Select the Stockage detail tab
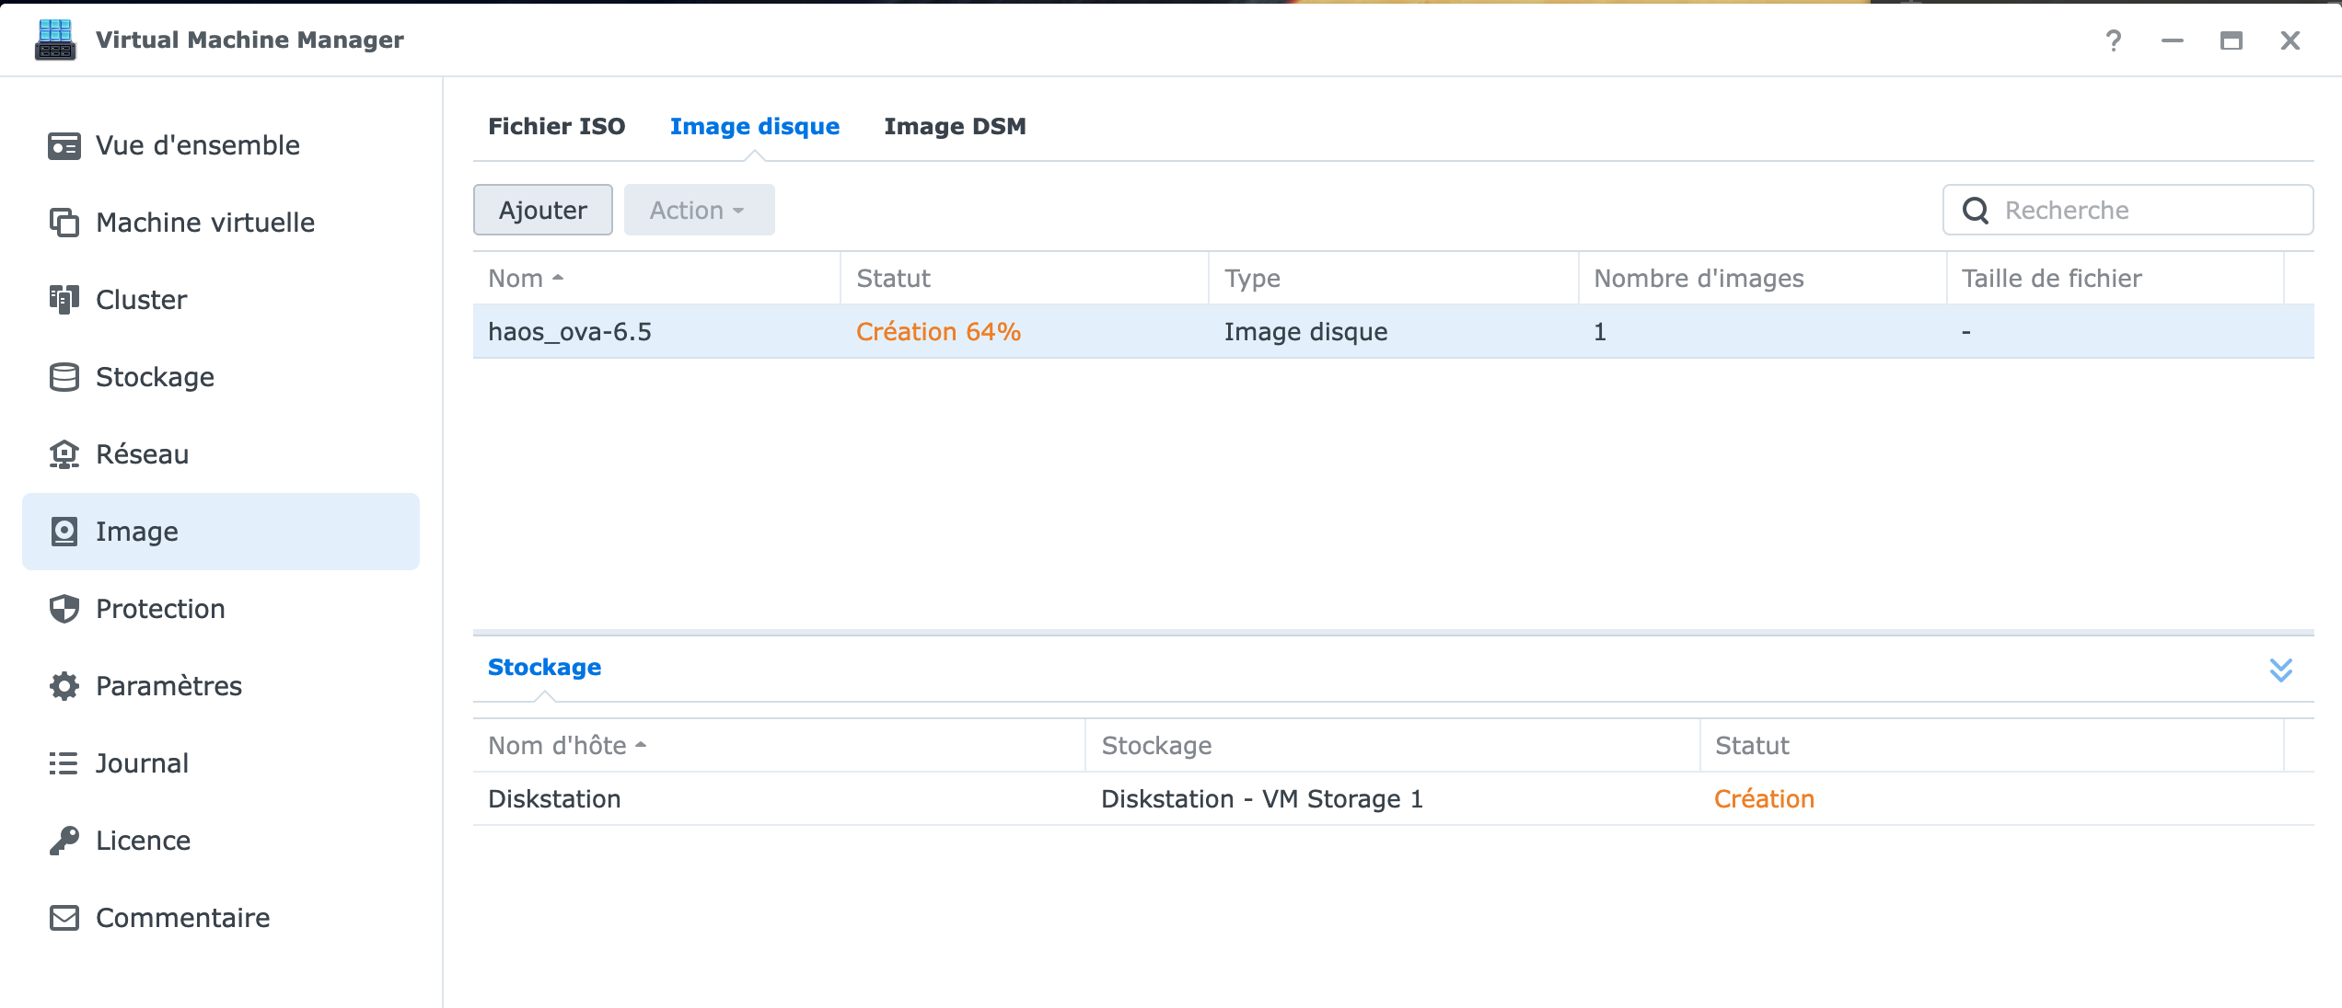This screenshot has width=2342, height=1008. pyautogui.click(x=544, y=667)
